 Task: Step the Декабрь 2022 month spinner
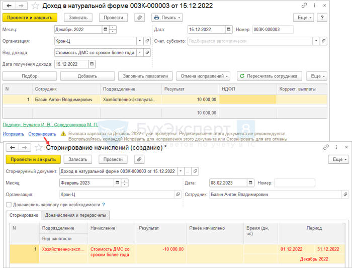click(x=113, y=29)
